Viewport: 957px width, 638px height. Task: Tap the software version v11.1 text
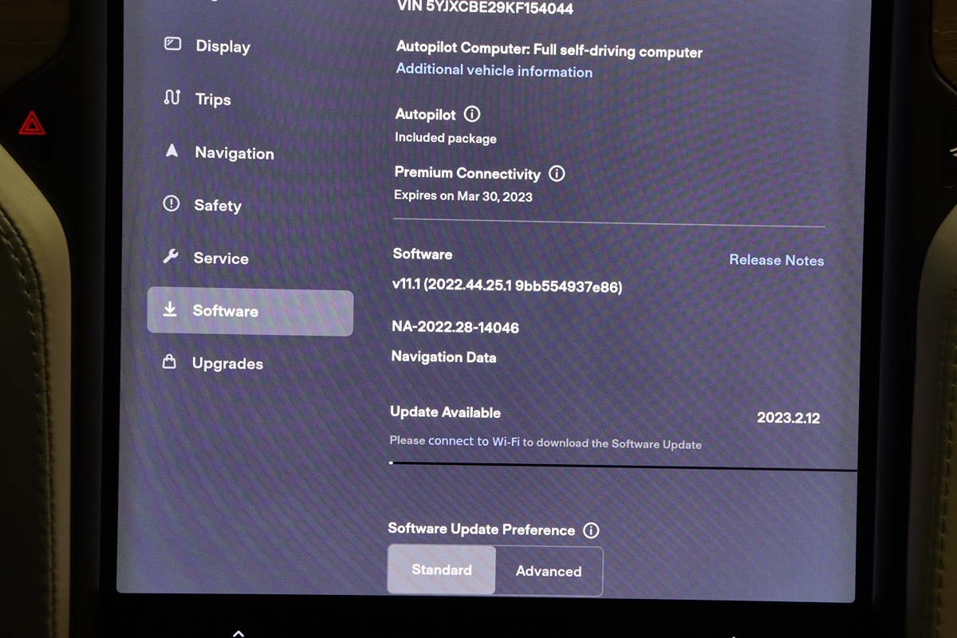click(x=506, y=286)
